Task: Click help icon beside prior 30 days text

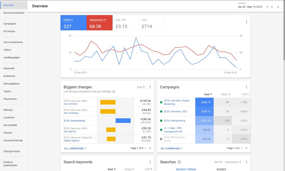Action: click(x=114, y=92)
